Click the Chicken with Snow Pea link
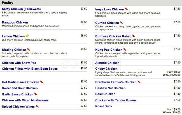This screenshot has width=182, height=115. pos(19,63)
